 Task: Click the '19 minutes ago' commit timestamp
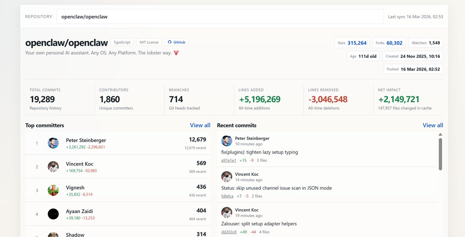tap(249, 216)
